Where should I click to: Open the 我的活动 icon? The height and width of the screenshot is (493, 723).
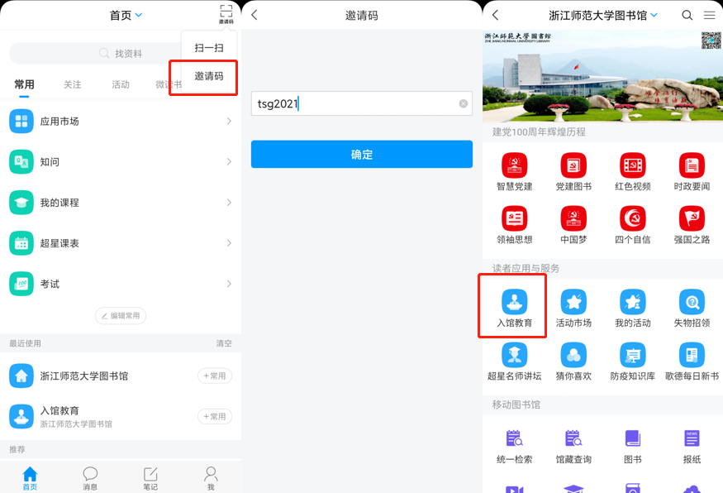click(x=633, y=301)
